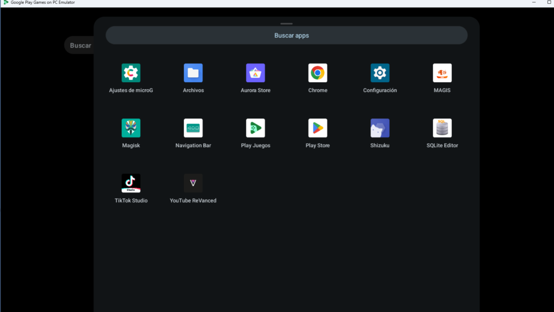Click the app drawer handle bar
This screenshot has width=554, height=312.
coord(287,24)
